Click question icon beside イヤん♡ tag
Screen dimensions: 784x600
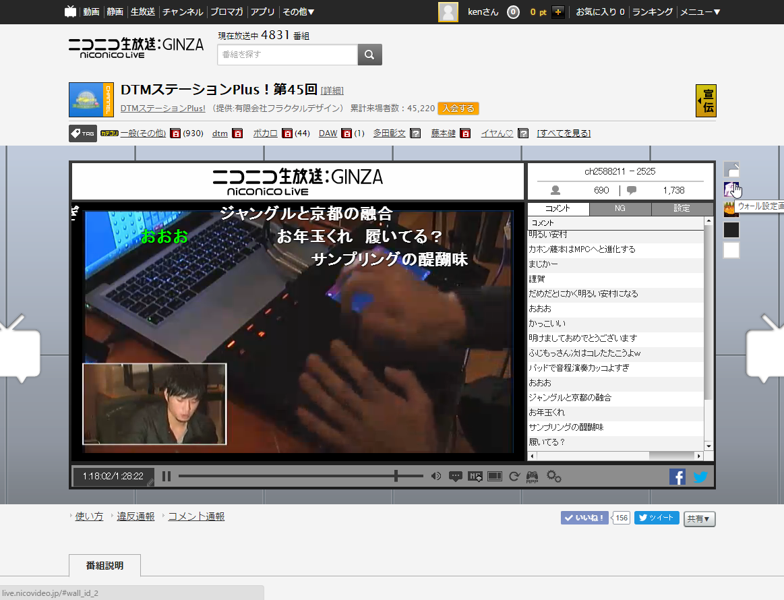click(523, 133)
